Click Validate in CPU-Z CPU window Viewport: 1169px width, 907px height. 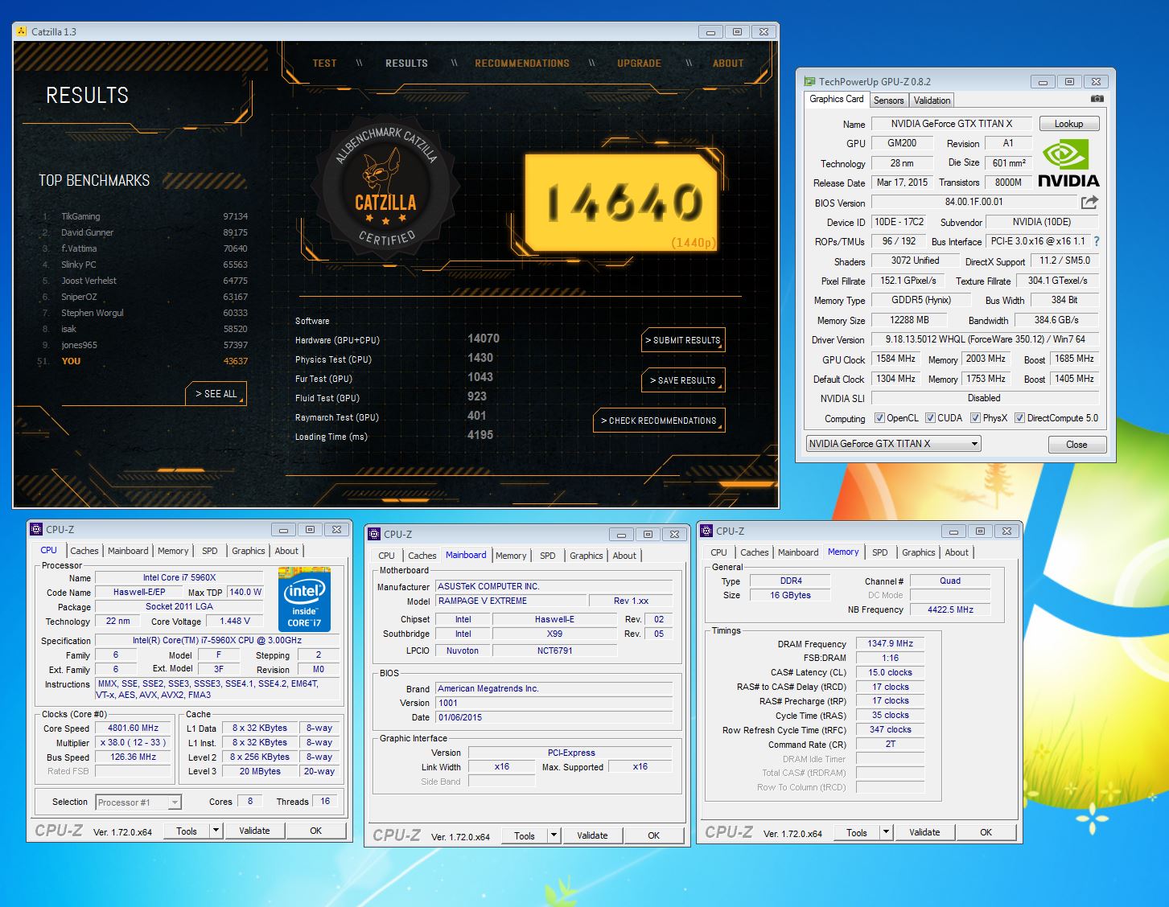point(254,831)
